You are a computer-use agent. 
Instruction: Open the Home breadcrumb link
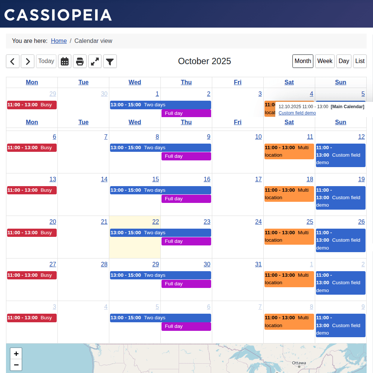(59, 41)
